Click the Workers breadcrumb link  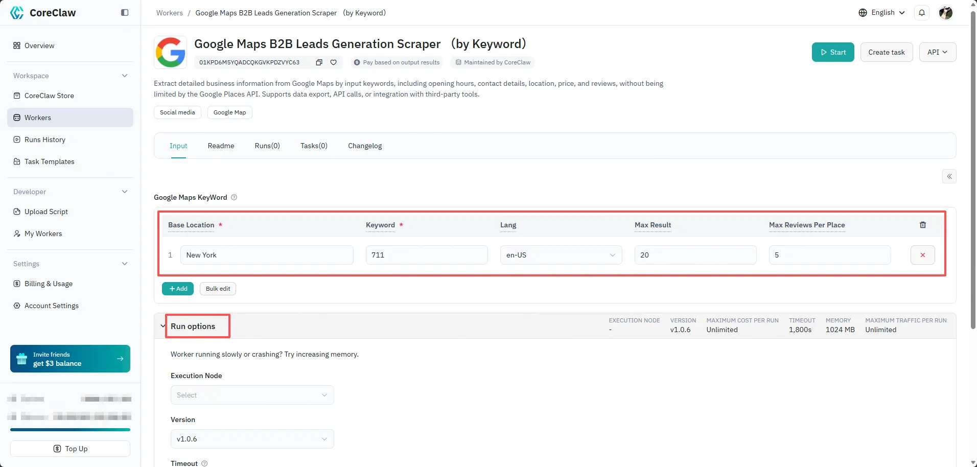click(x=170, y=13)
